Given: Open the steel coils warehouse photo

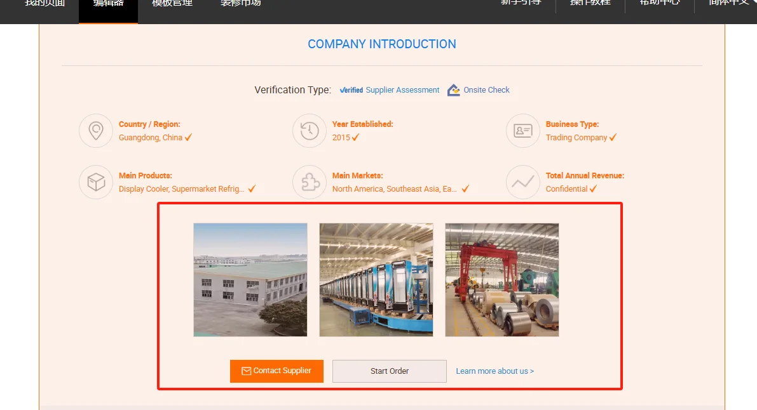Looking at the screenshot, I should pyautogui.click(x=502, y=280).
